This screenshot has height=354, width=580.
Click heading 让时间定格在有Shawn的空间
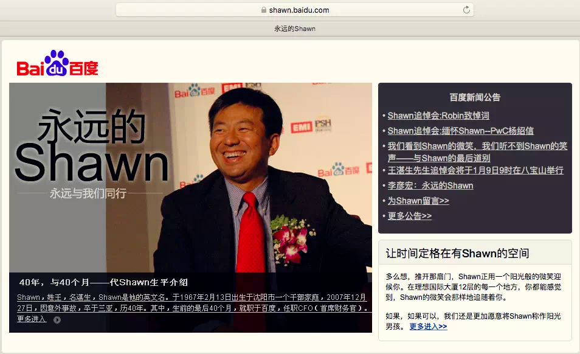click(457, 254)
